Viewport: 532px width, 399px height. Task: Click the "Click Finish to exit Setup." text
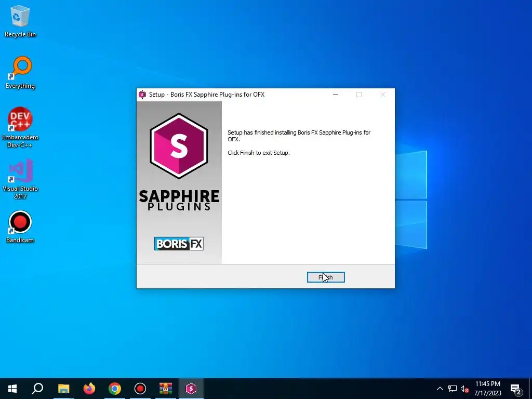click(259, 153)
